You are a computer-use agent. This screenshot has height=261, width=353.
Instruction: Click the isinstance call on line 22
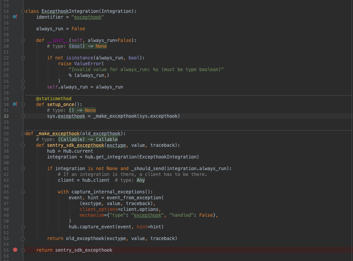tap(80, 58)
